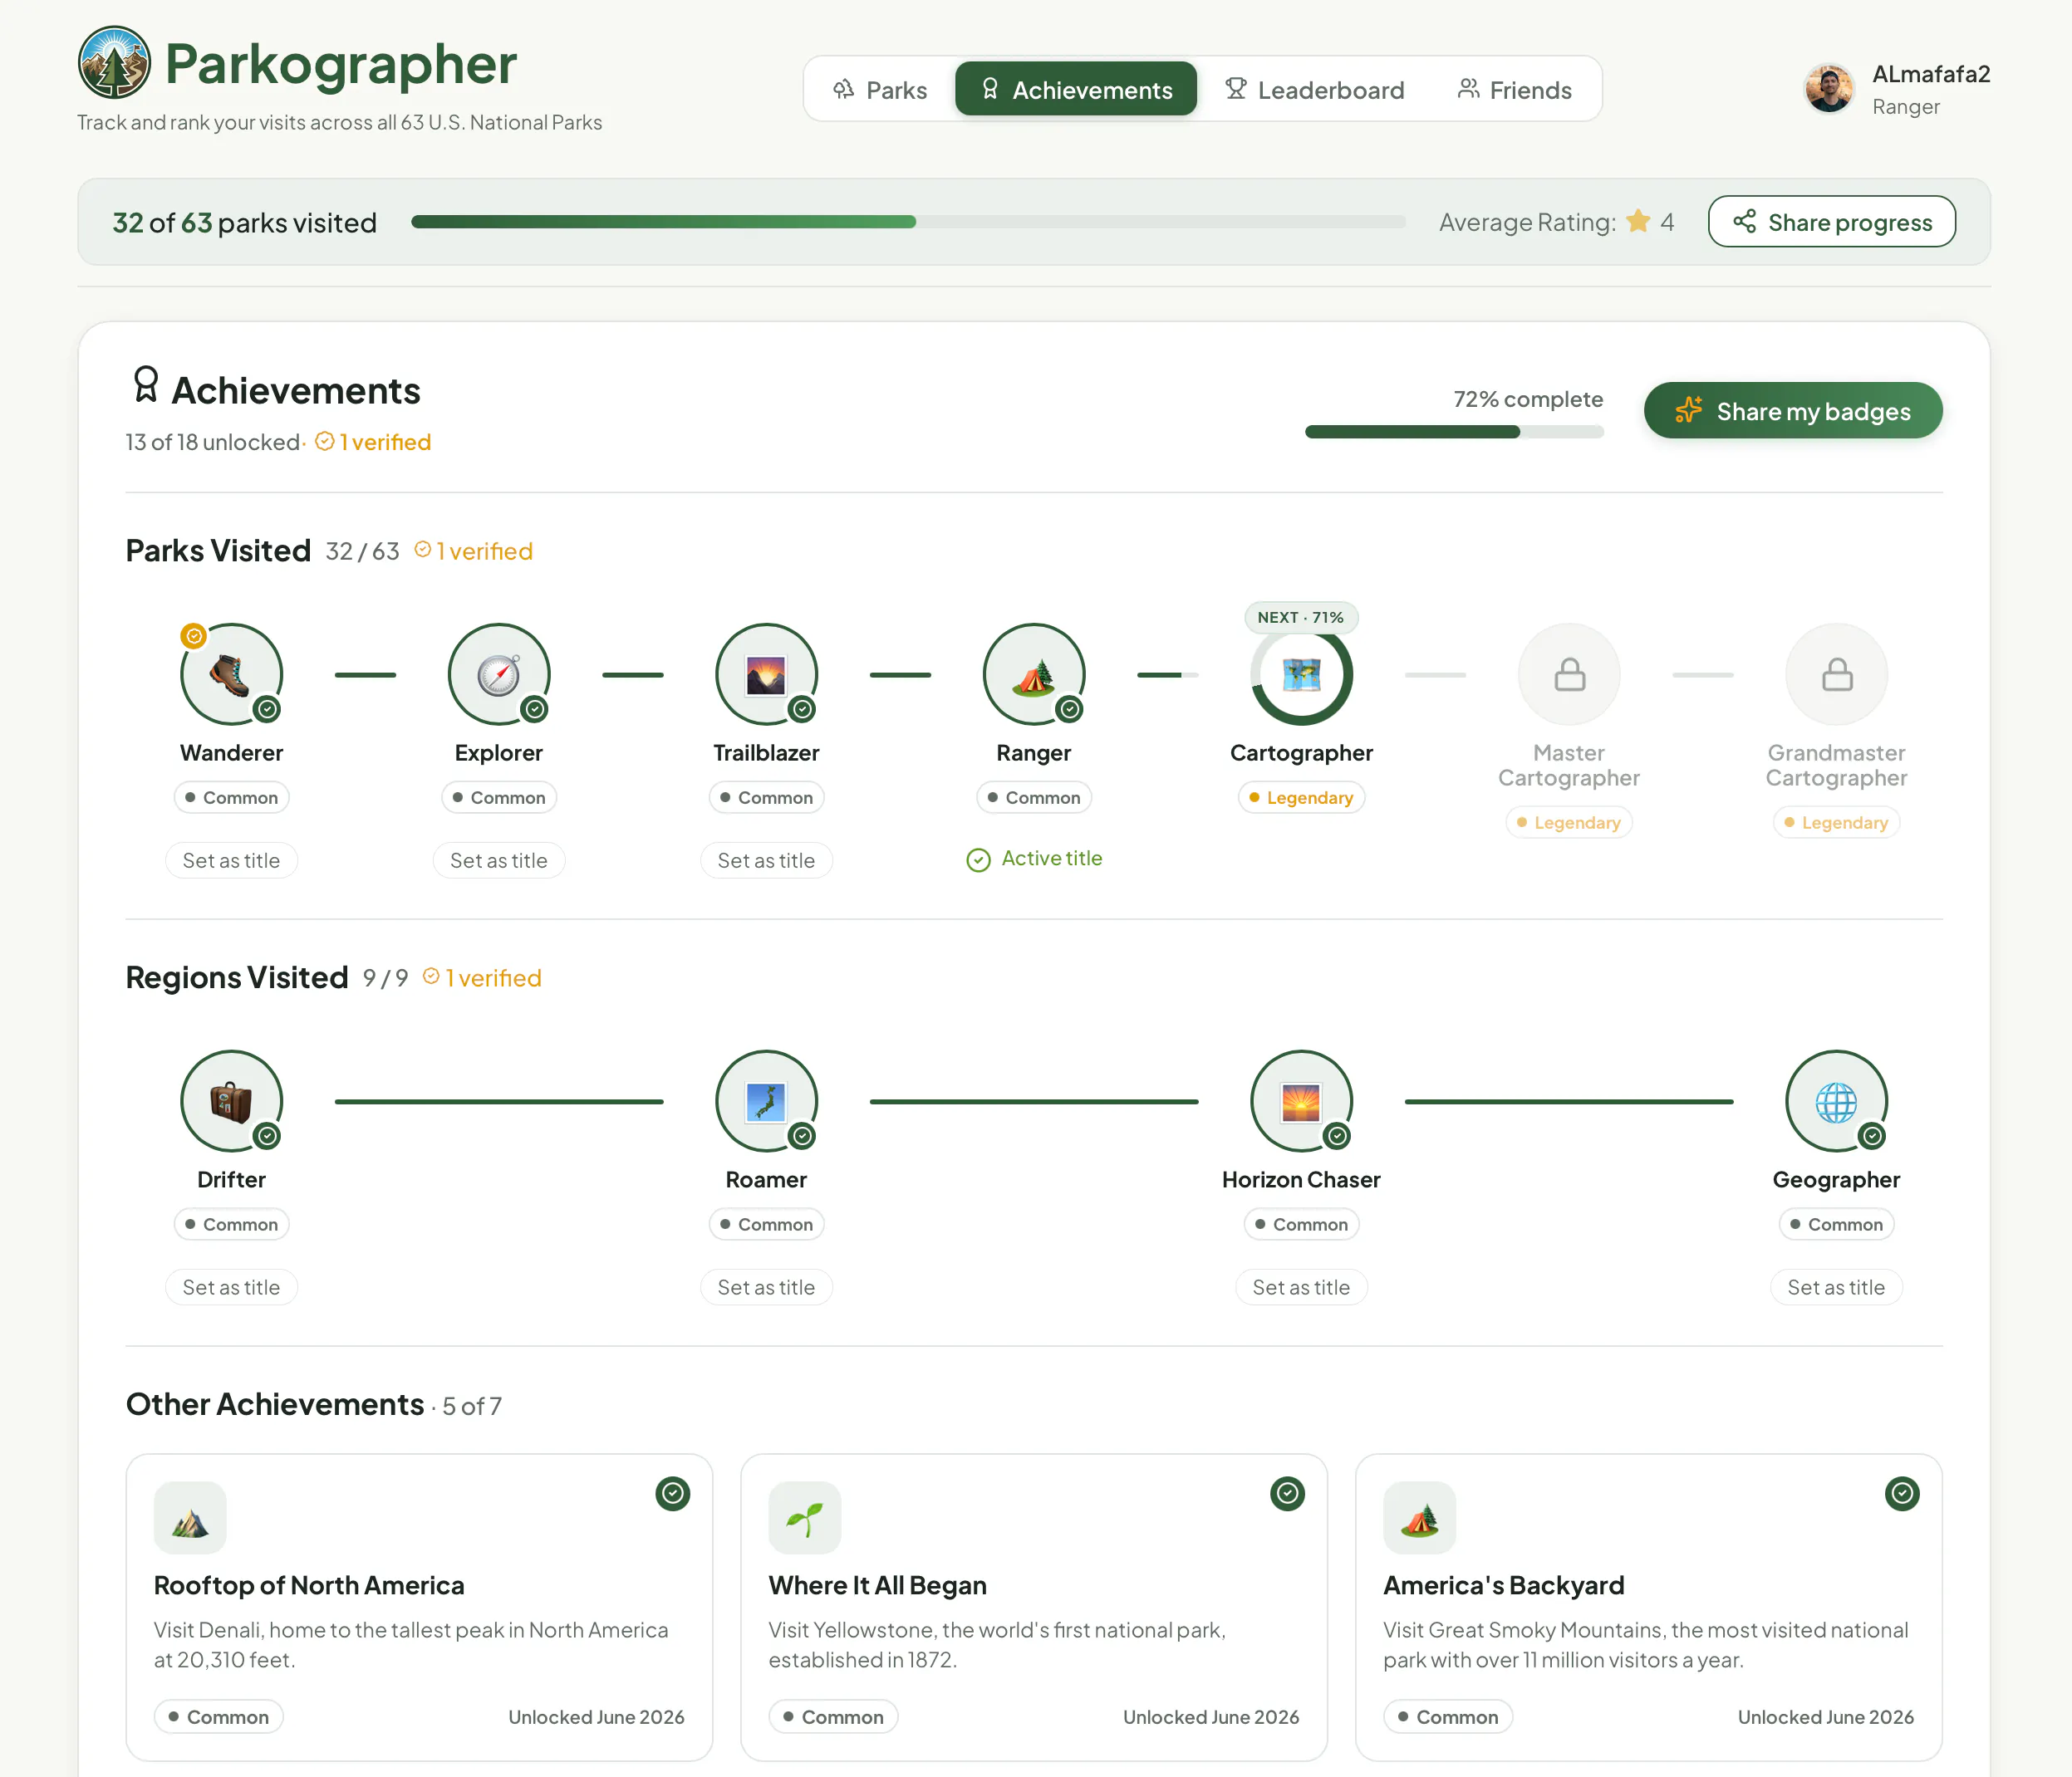2072x1777 pixels.
Task: Click the locked Grandmaster Cartographer badge
Action: 1836,674
